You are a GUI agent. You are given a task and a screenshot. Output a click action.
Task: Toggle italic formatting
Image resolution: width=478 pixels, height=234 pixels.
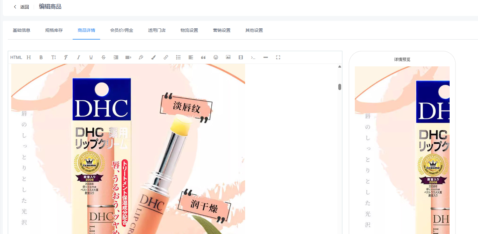point(79,57)
